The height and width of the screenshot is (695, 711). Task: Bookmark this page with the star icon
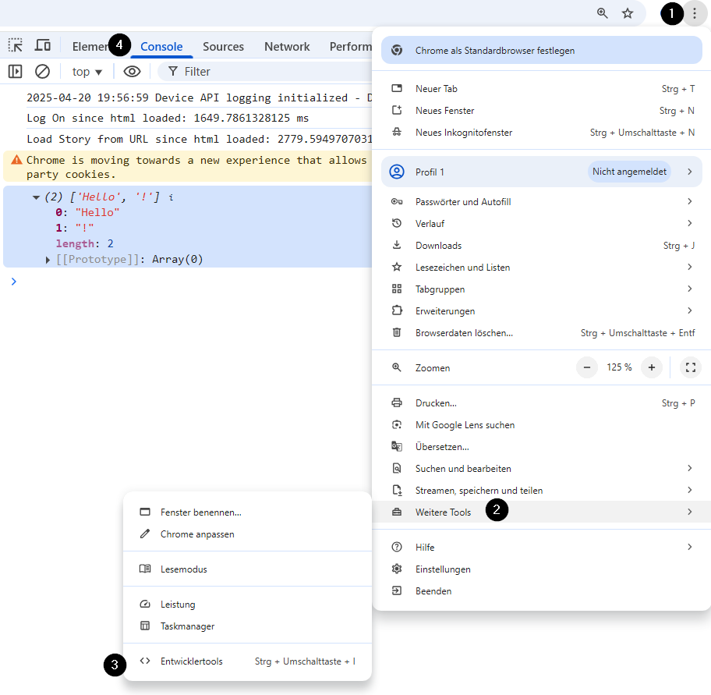tap(627, 13)
